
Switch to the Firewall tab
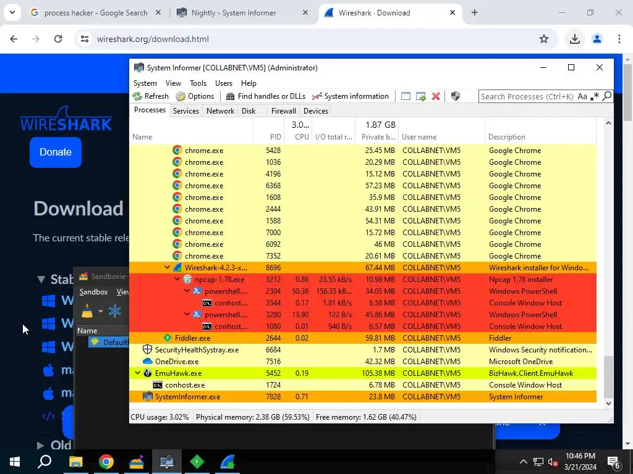pyautogui.click(x=283, y=111)
